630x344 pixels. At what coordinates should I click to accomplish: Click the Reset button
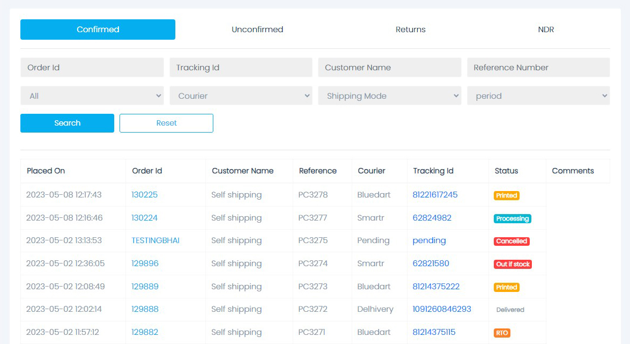166,123
